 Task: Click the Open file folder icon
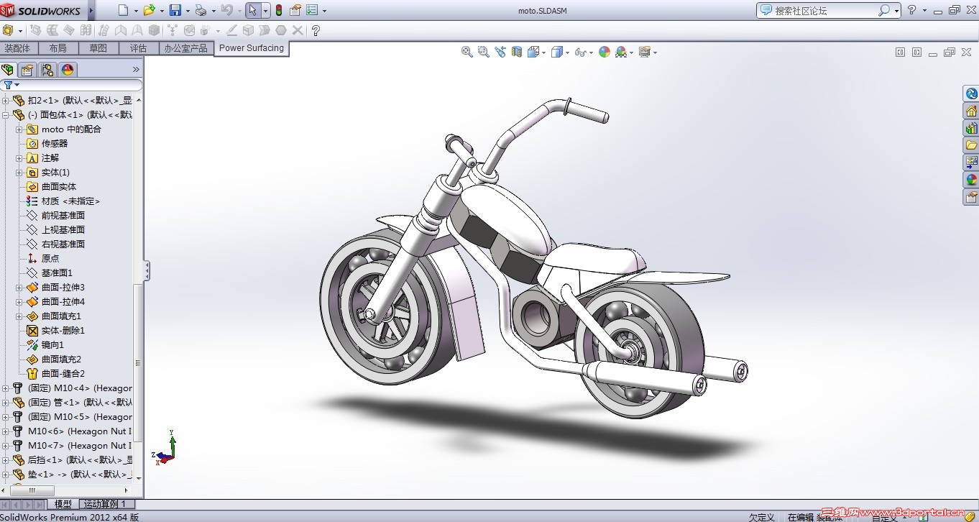pos(149,10)
